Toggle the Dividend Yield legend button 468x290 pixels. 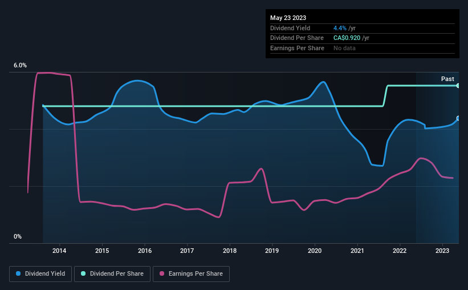coord(40,274)
